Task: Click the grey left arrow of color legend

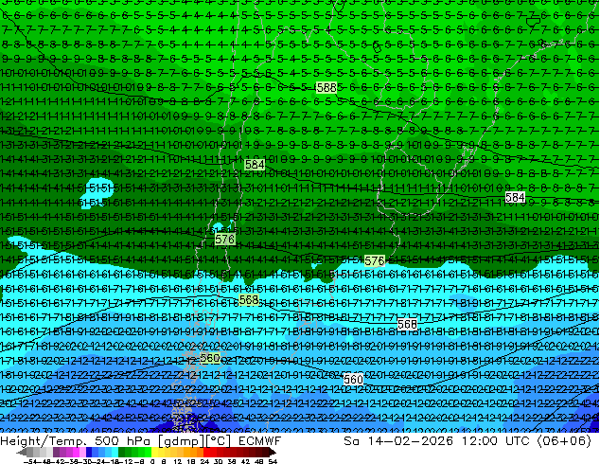Action: point(21,452)
